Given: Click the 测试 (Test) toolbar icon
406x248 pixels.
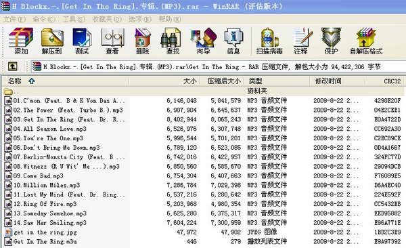Looking at the screenshot, I should pos(82,37).
